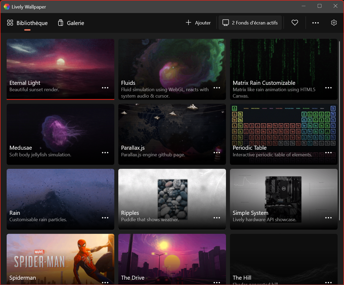
Task: Switch to the Galerie tab
Action: coord(75,23)
